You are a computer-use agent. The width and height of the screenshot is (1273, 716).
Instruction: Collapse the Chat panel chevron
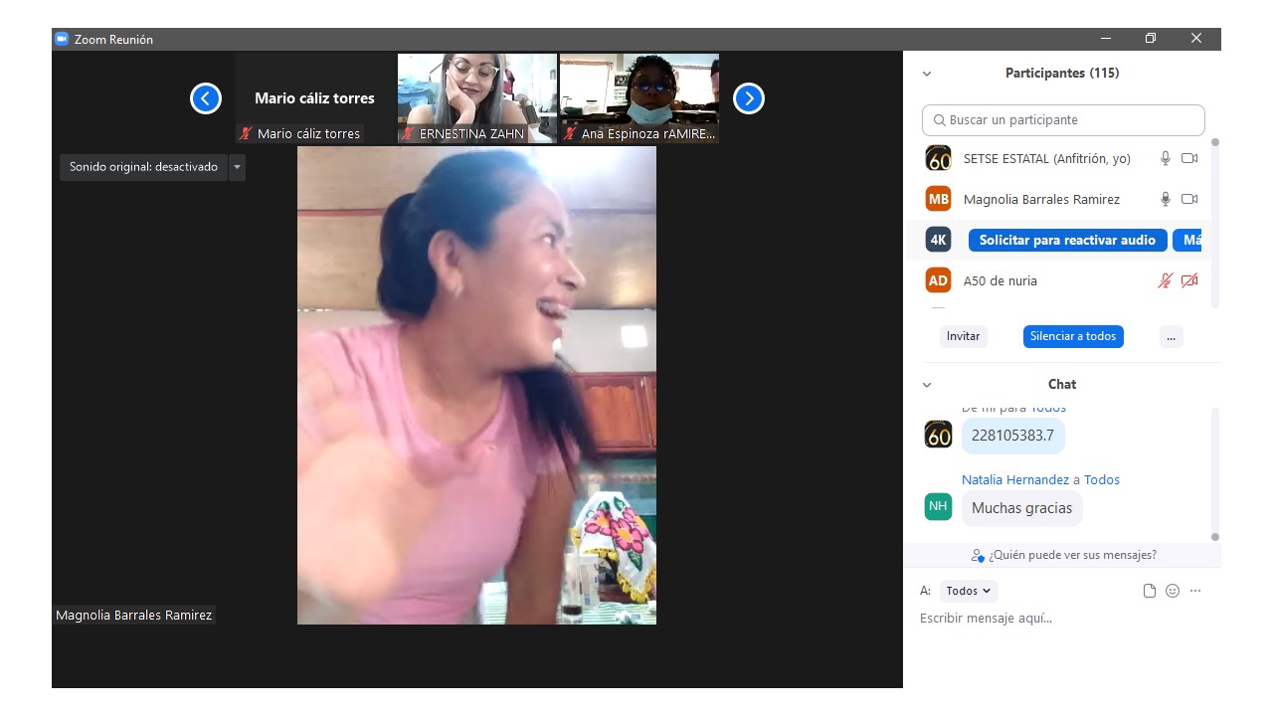[927, 385]
